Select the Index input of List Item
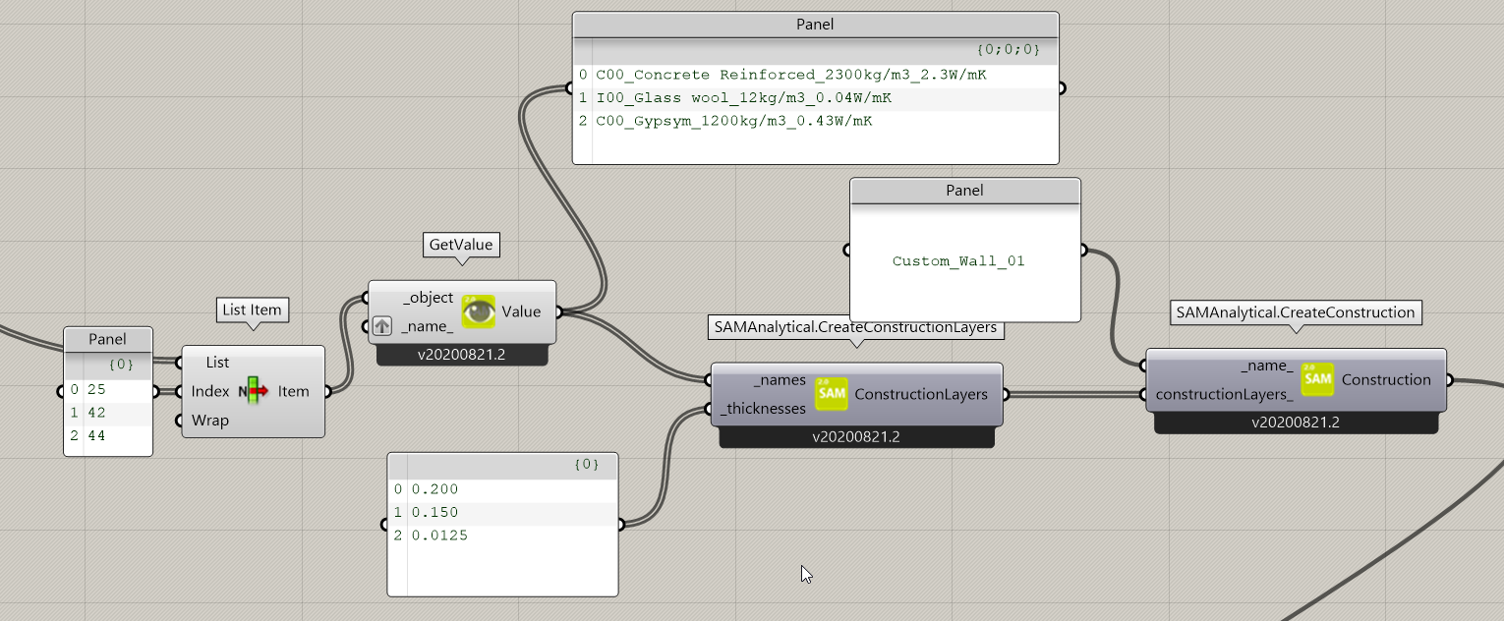Screen dimensions: 1504x621 [210, 391]
